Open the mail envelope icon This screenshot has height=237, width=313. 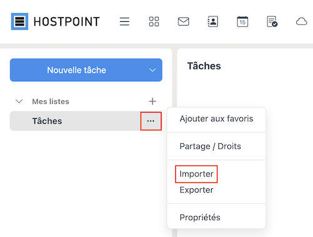pyautogui.click(x=183, y=21)
